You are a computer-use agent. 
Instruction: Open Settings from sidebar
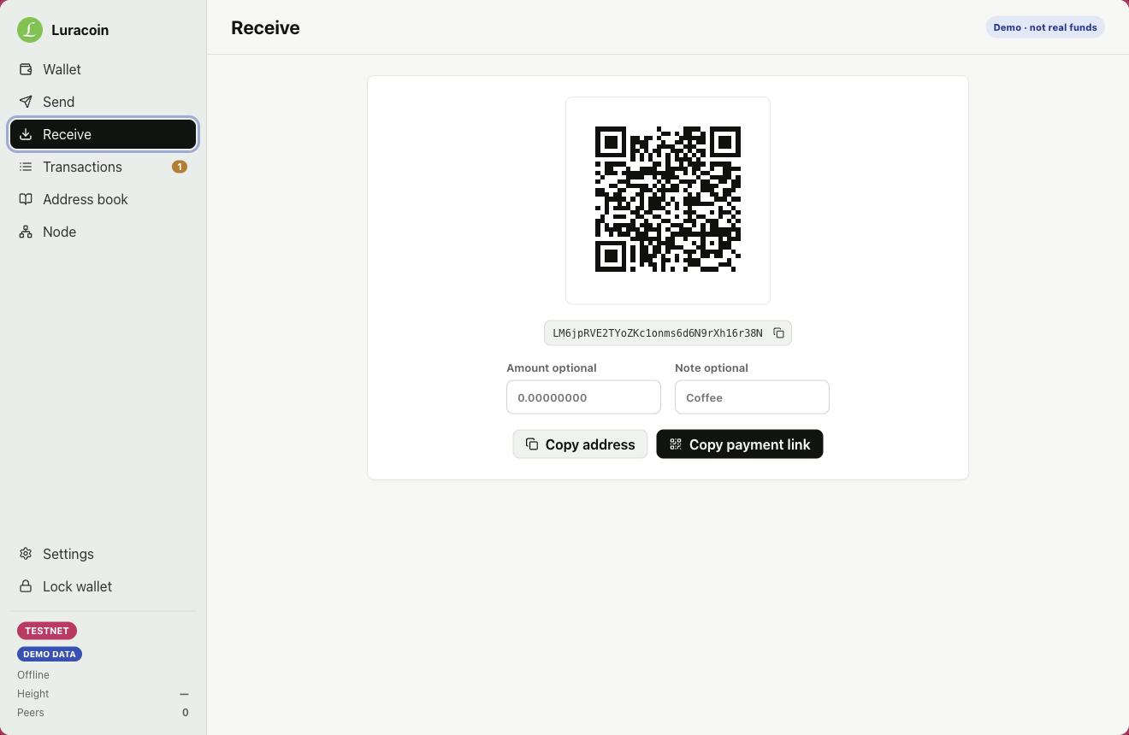pos(103,554)
